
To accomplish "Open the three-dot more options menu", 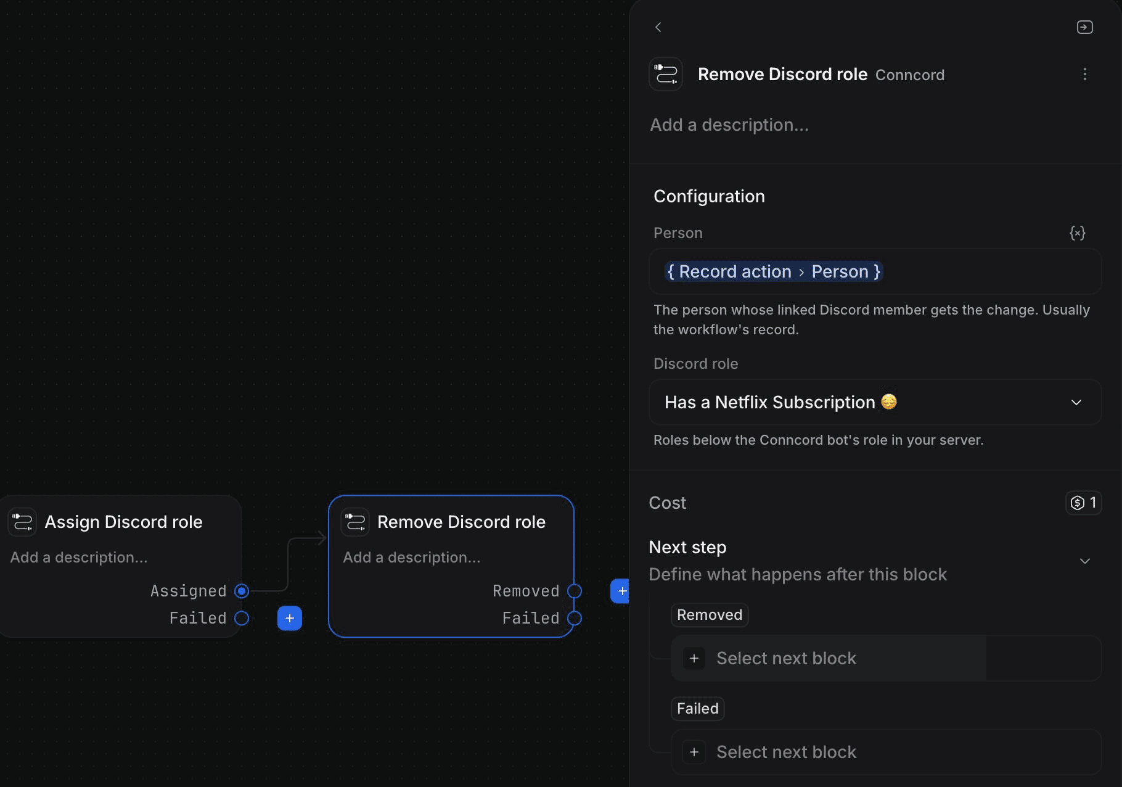I will tap(1084, 74).
